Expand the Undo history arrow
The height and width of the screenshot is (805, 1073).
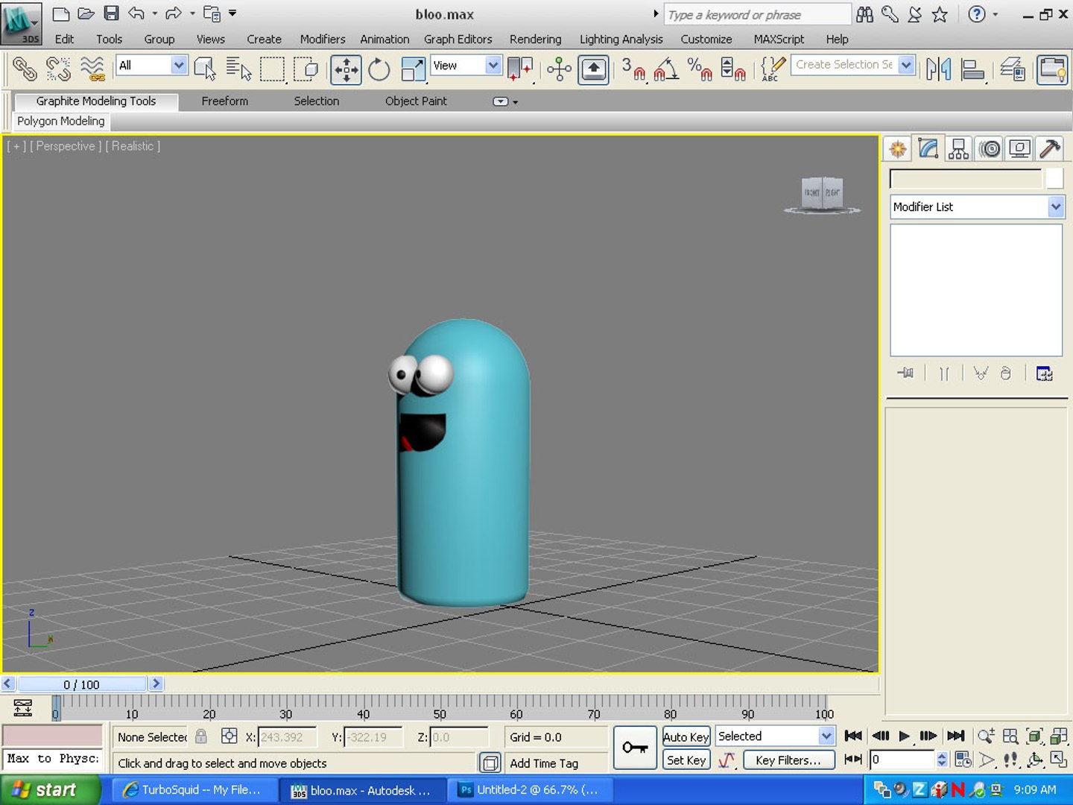point(155,13)
